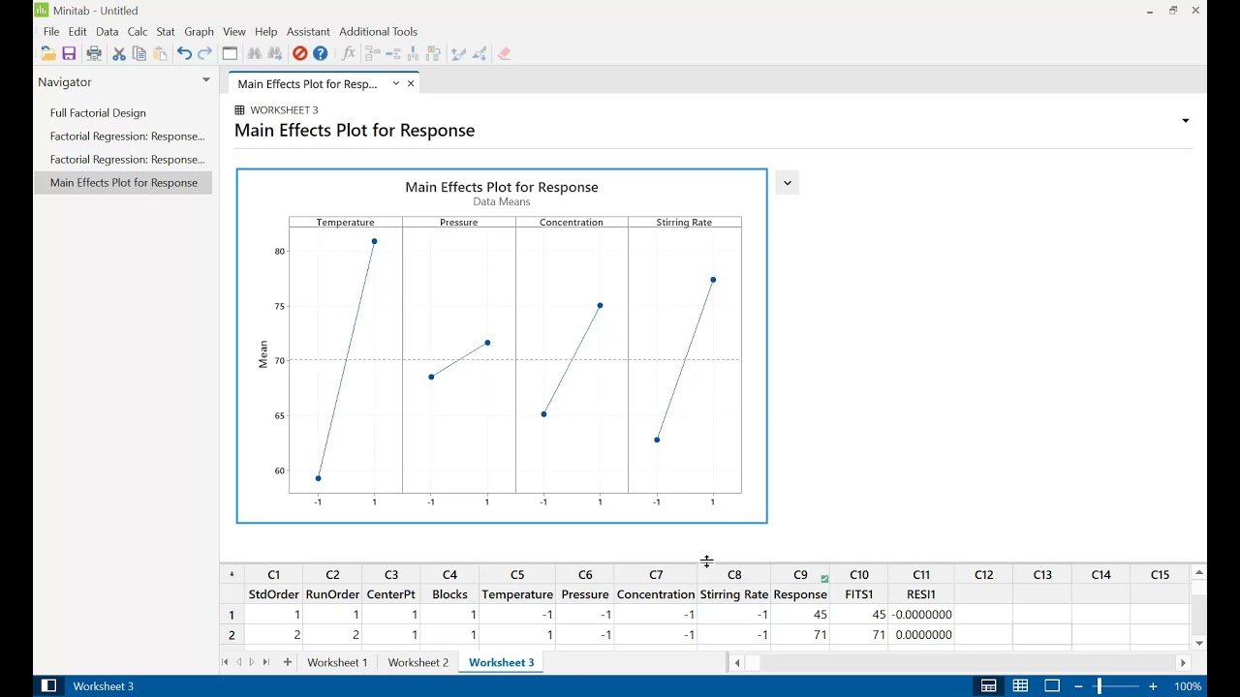Open the Assistant menu
Image resolution: width=1240 pixels, height=697 pixels.
pyautogui.click(x=308, y=32)
